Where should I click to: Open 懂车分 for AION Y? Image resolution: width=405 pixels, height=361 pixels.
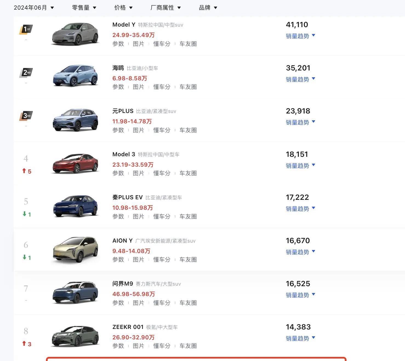(x=162, y=260)
